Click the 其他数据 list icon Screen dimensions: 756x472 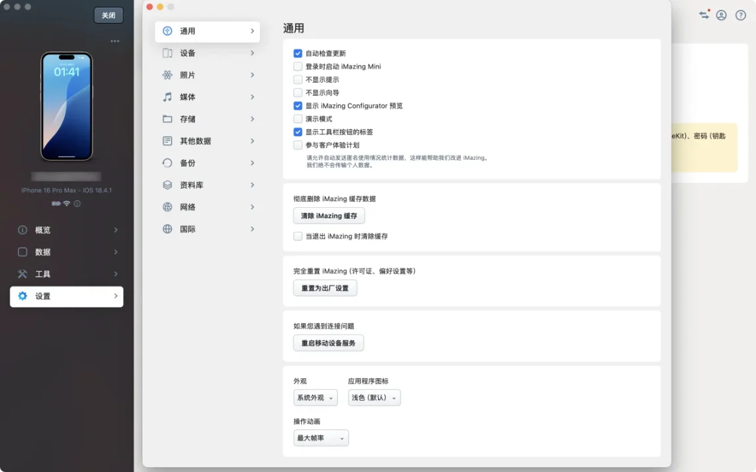[x=167, y=141]
